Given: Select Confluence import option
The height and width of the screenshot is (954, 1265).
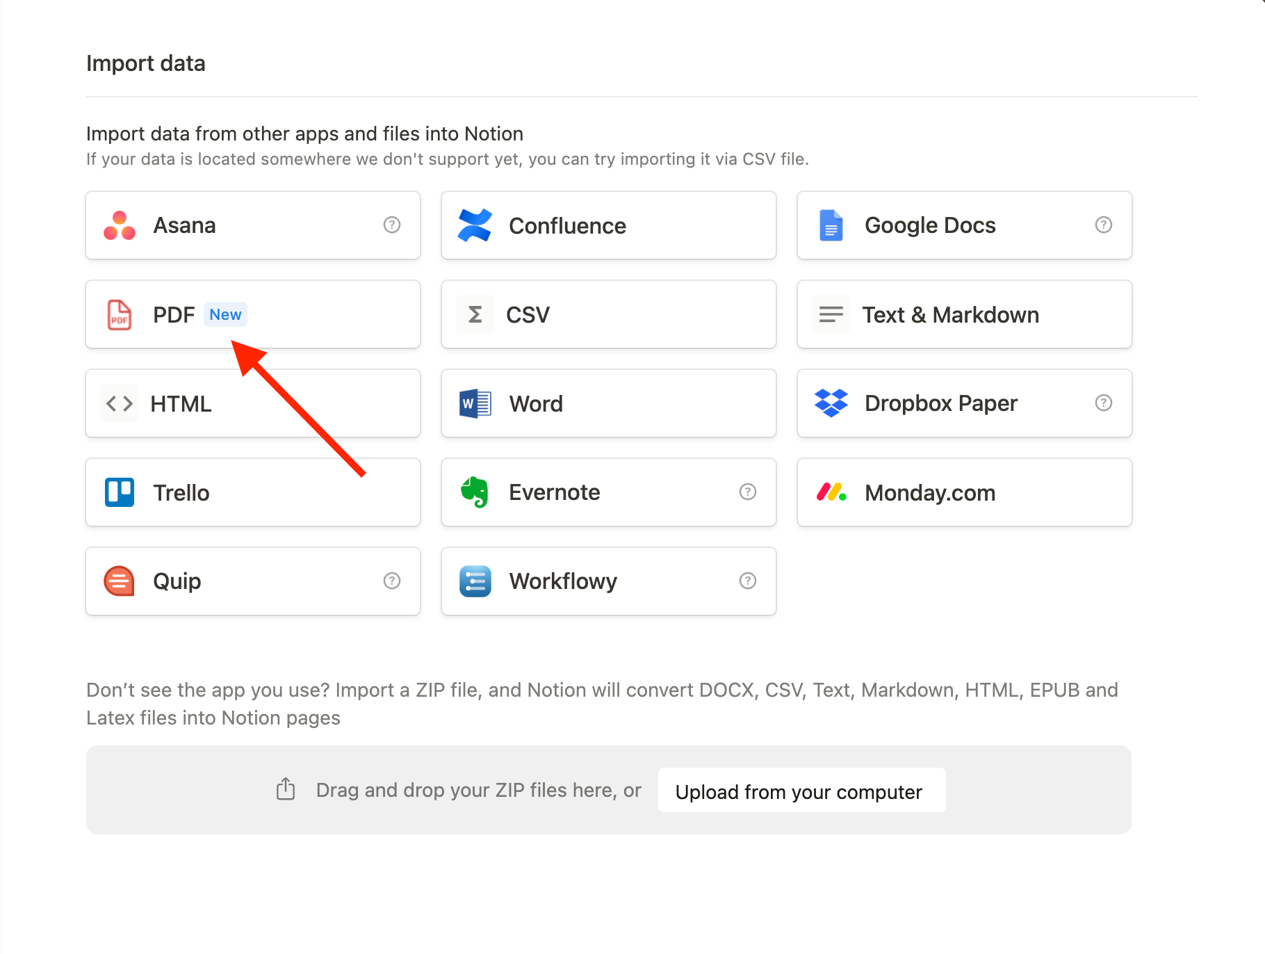Looking at the screenshot, I should click(609, 225).
